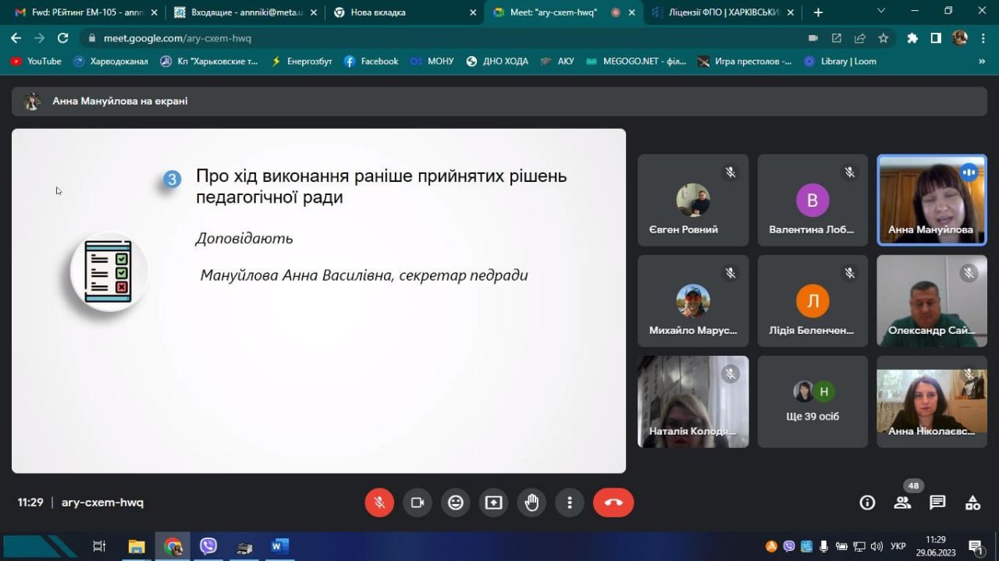Image resolution: width=999 pixels, height=561 pixels.
Task: Unmute the microphone
Action: 379,502
